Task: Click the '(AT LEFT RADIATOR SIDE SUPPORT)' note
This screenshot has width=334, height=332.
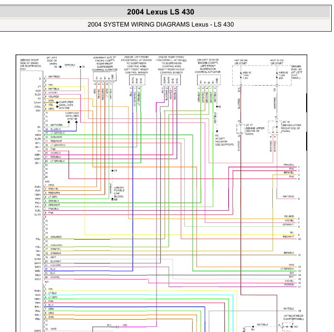Action: [x=224, y=141]
